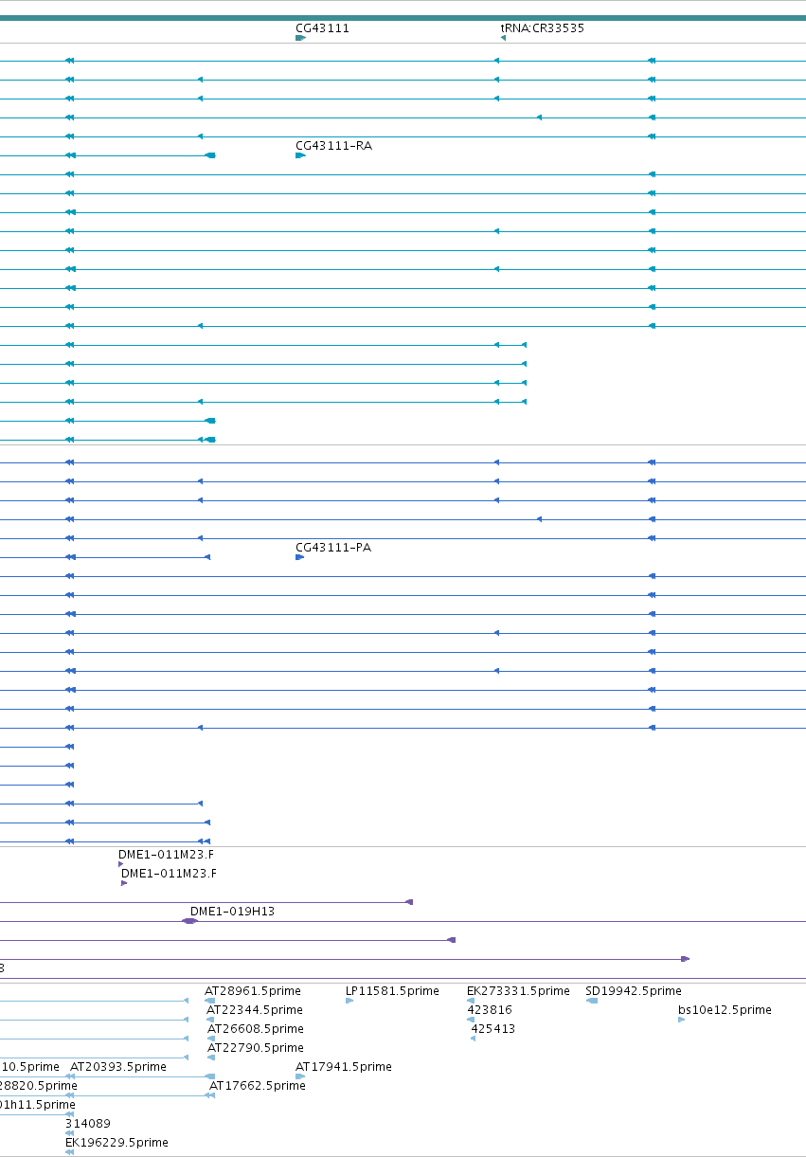
Task: Click the bs10e12.5prime EST label
Action: tap(725, 1010)
